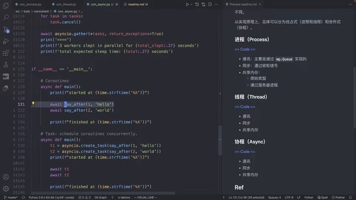
Task: Close the con_async.py tab
Action: pos(117,4)
